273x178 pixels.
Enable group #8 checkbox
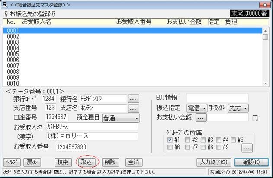203,147
